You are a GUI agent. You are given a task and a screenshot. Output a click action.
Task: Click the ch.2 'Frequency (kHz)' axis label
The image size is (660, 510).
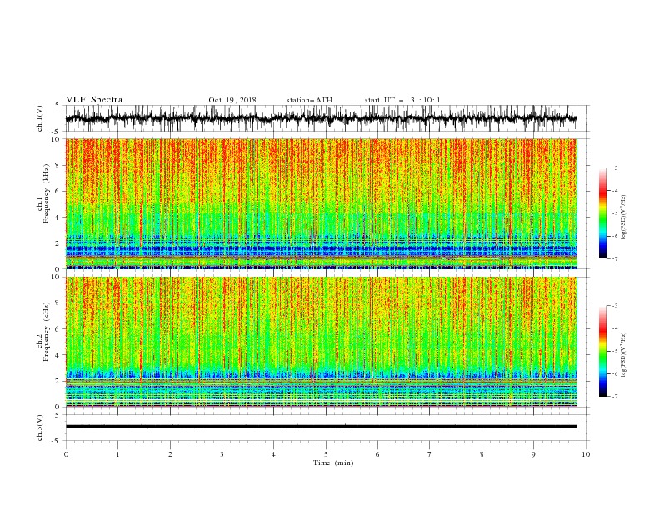click(x=47, y=332)
